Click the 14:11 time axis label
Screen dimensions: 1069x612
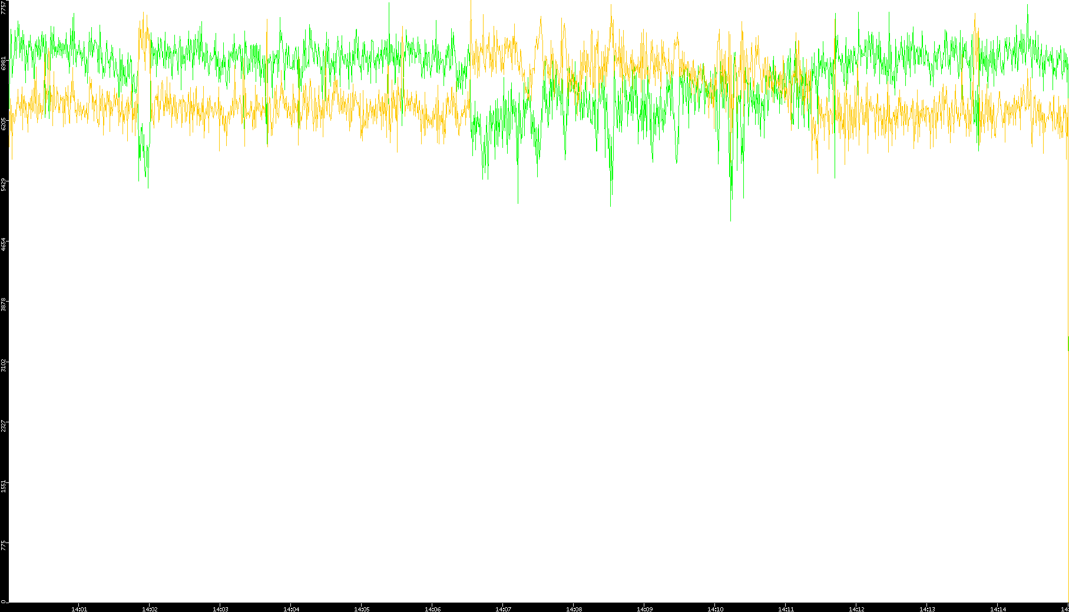point(786,609)
